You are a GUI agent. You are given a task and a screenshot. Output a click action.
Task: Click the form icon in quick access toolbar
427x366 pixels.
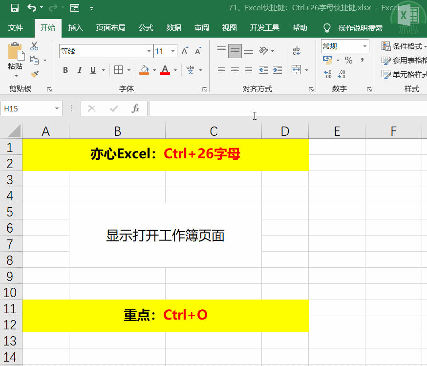(75, 8)
